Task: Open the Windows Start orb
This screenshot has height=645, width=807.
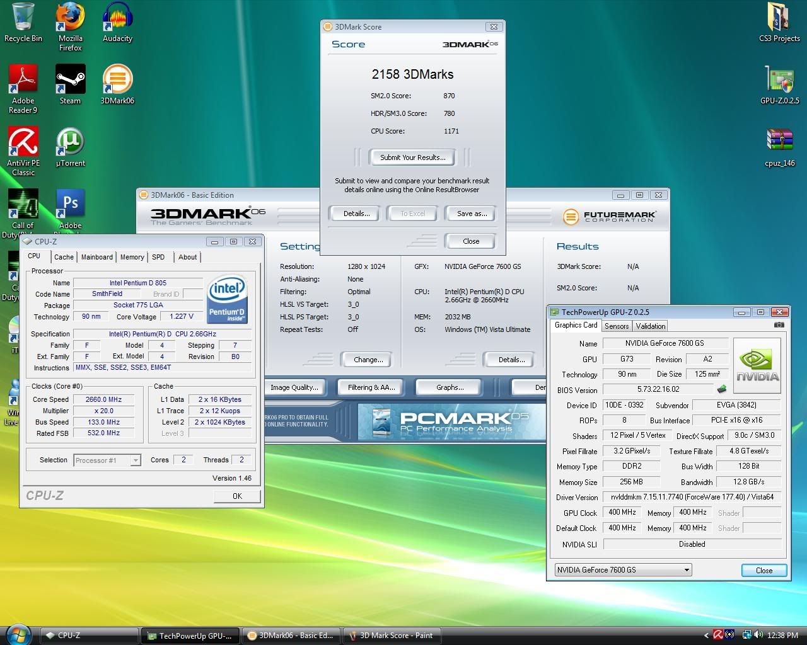Action: click(18, 635)
